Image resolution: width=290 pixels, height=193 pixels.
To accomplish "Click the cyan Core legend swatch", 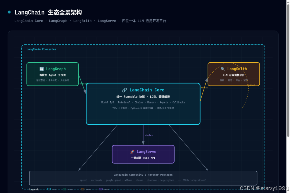I will point(49,189).
